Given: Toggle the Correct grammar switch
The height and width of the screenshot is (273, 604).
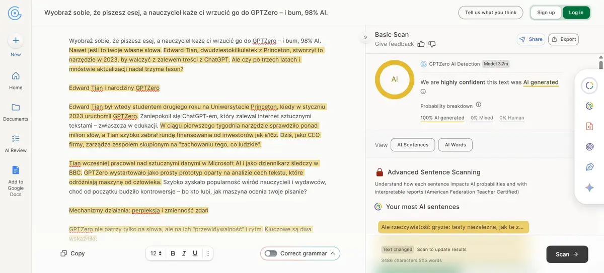Looking at the screenshot, I should [x=271, y=253].
